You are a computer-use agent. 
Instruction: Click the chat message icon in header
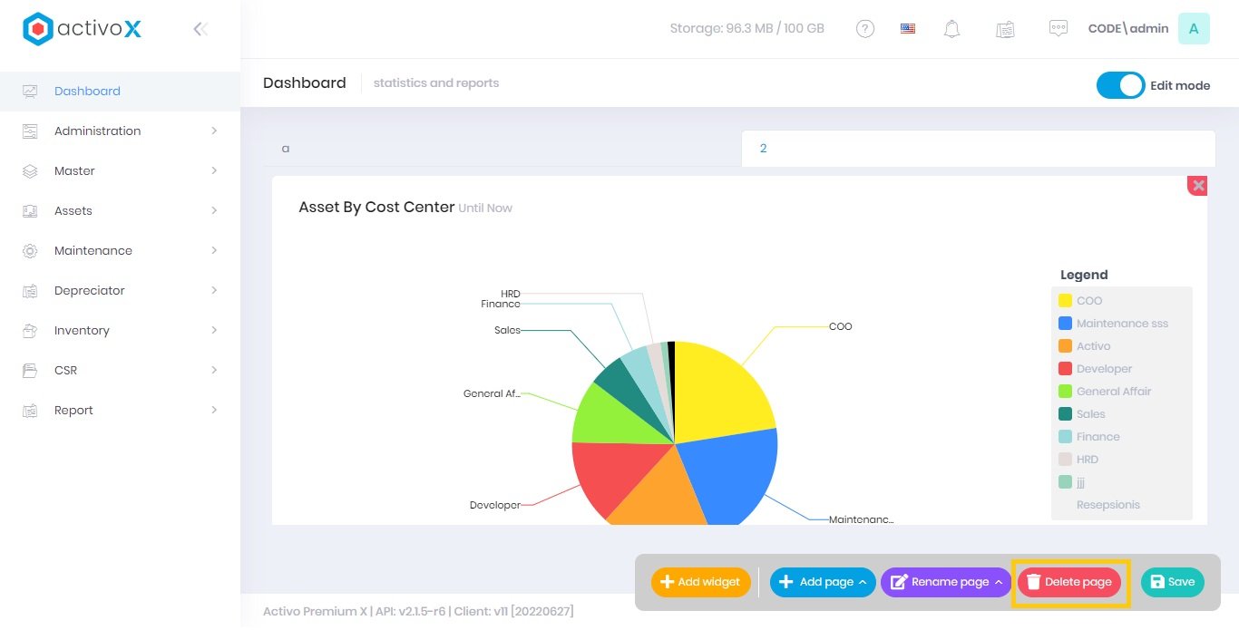[1058, 29]
